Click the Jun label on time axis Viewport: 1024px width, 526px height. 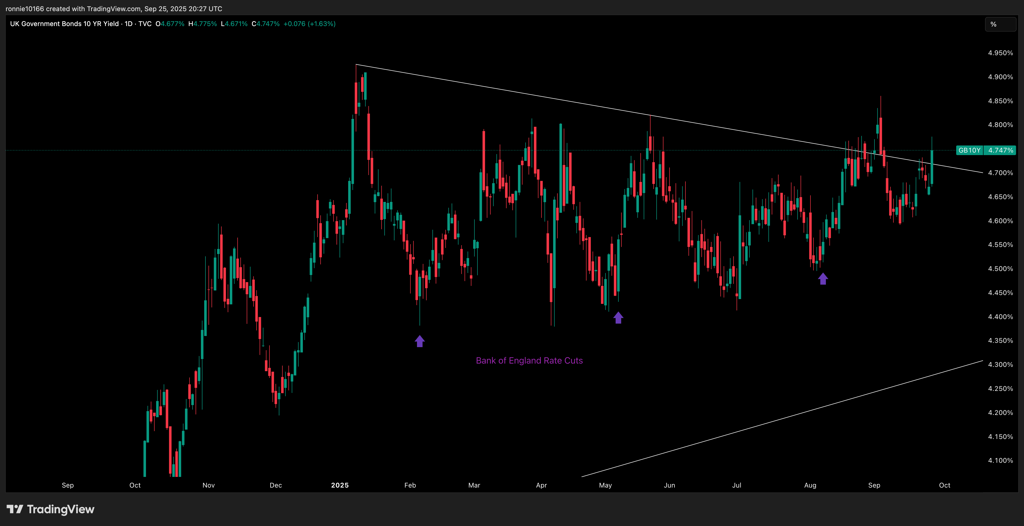tap(670, 485)
